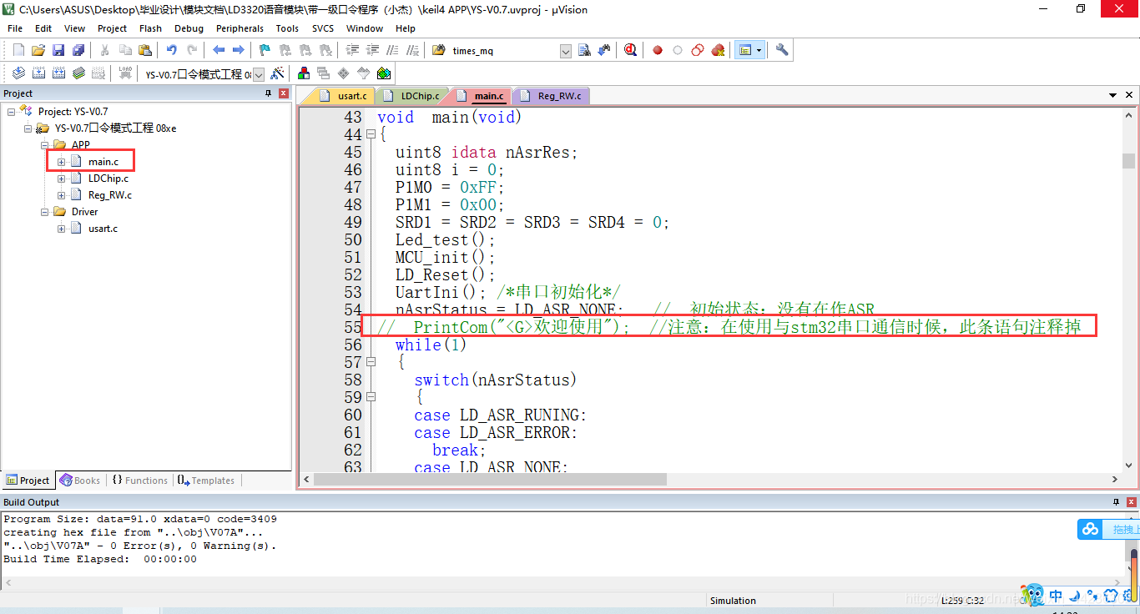Rebuild all target files
The height and width of the screenshot is (614, 1140).
point(58,73)
